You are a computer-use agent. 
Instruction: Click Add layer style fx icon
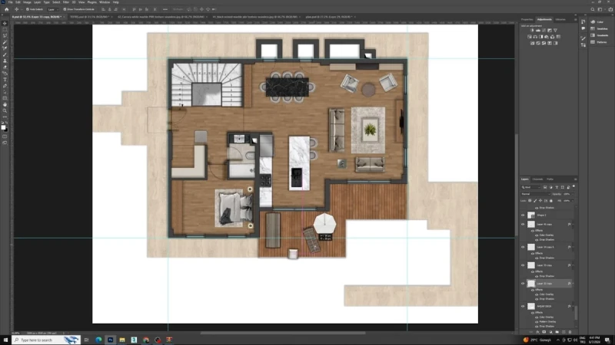click(x=537, y=332)
